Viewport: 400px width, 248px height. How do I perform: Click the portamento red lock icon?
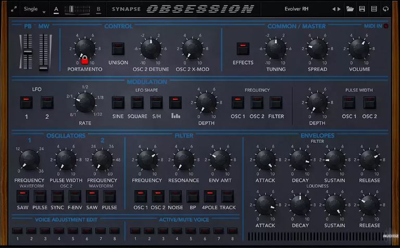pos(85,60)
